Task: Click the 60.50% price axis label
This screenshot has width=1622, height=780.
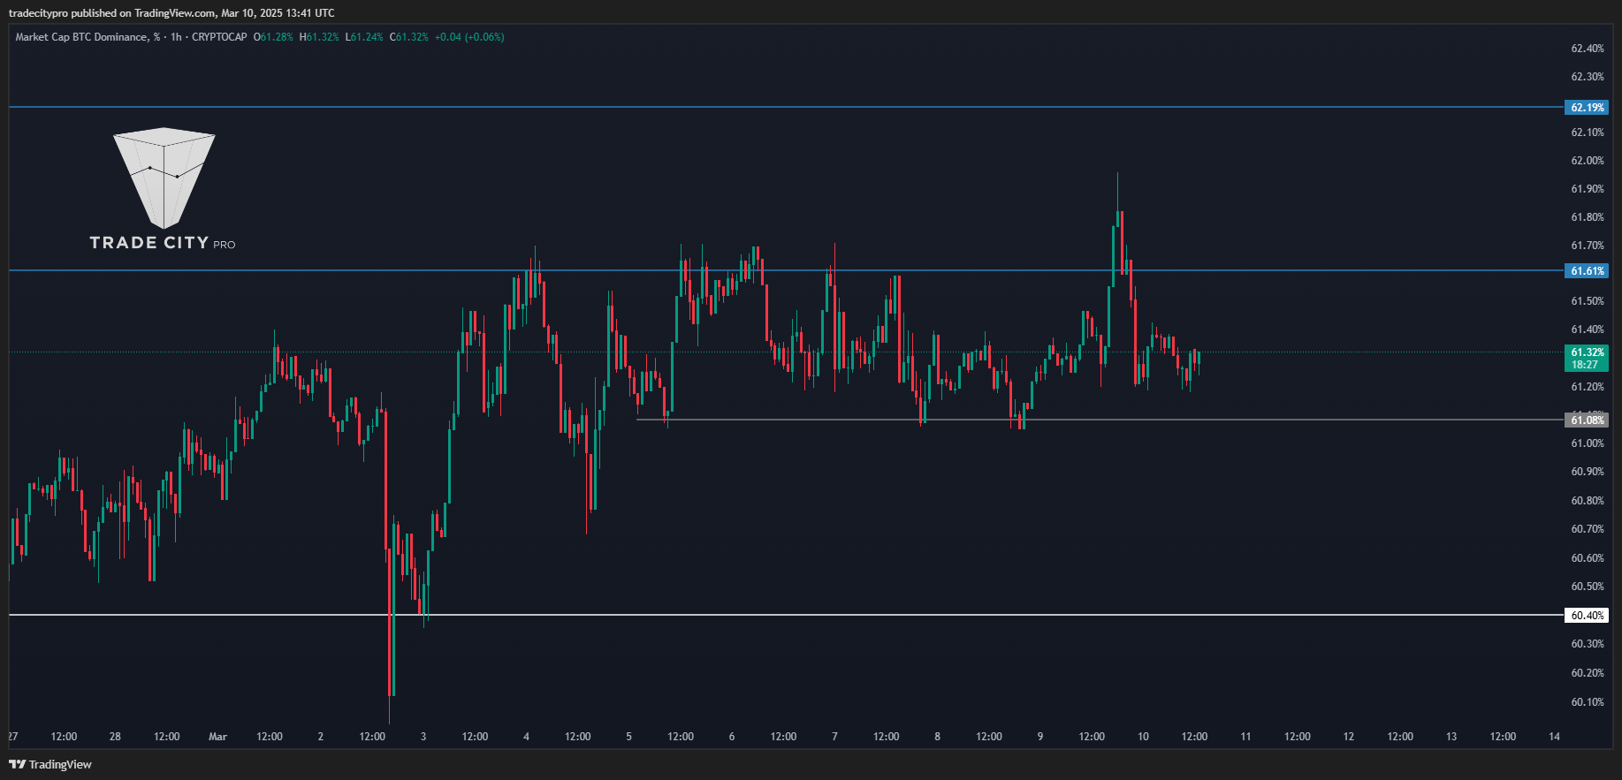Action: 1588,587
